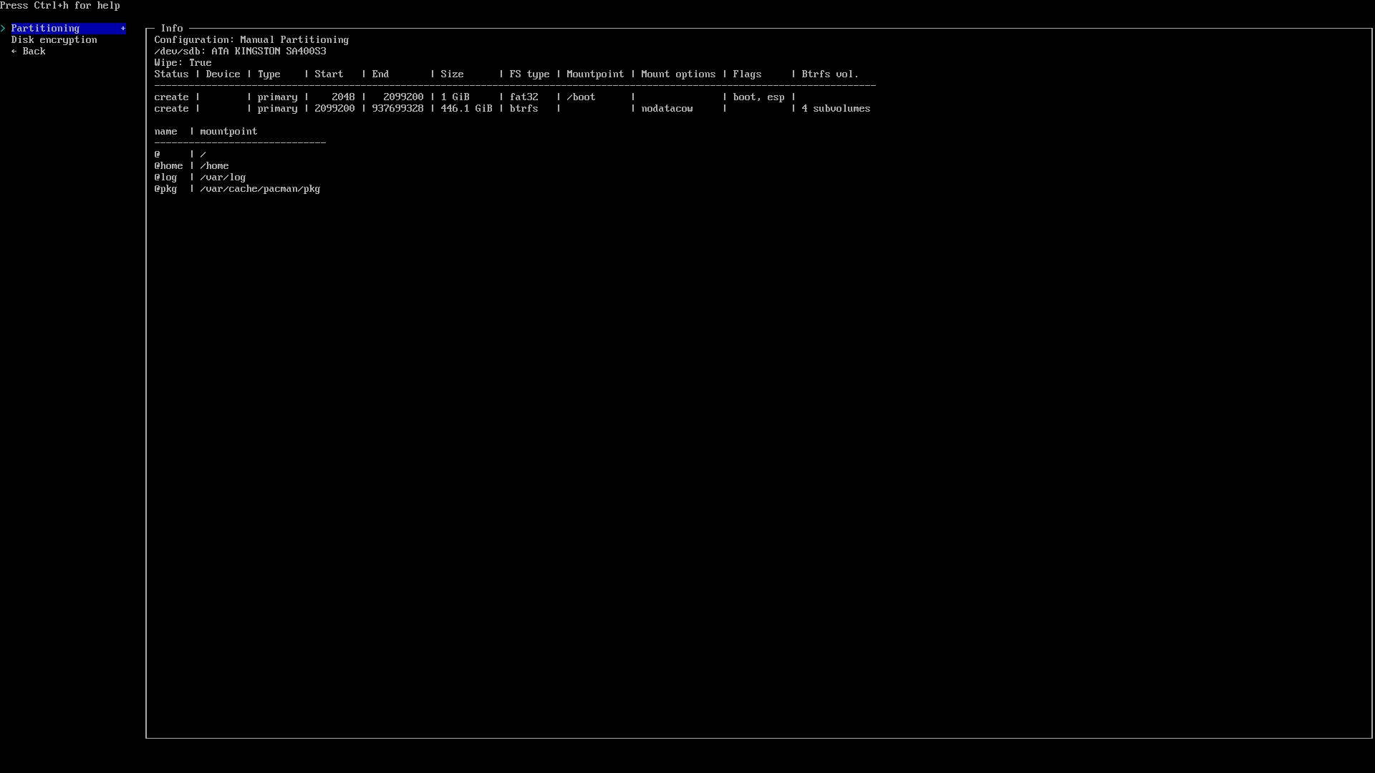This screenshot has height=773, width=1375.
Task: Click the plus marker beside Partitioning
Action: pos(123,29)
